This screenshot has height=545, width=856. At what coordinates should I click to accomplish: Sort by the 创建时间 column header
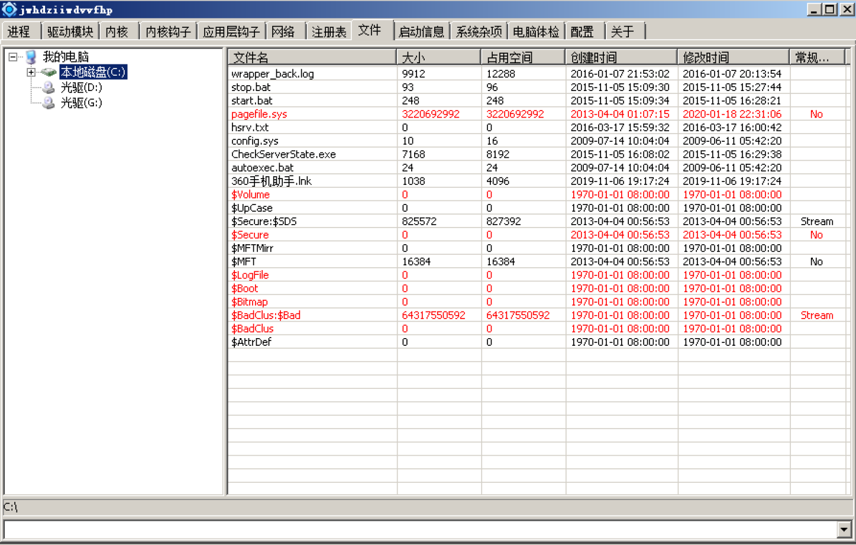(621, 57)
